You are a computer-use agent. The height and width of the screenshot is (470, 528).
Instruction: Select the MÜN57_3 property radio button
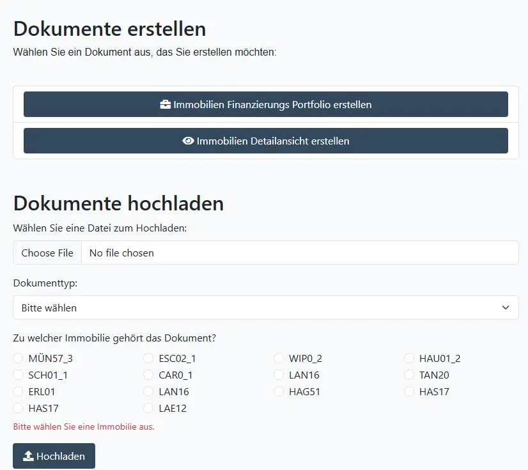[18, 358]
